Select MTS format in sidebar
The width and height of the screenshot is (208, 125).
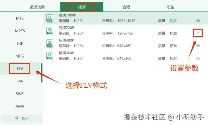click(20, 18)
